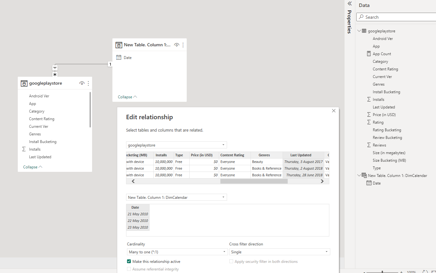This screenshot has height=273, width=436.
Task: Click vertical scrollbar in googleplaystore card
Action: pos(90,110)
